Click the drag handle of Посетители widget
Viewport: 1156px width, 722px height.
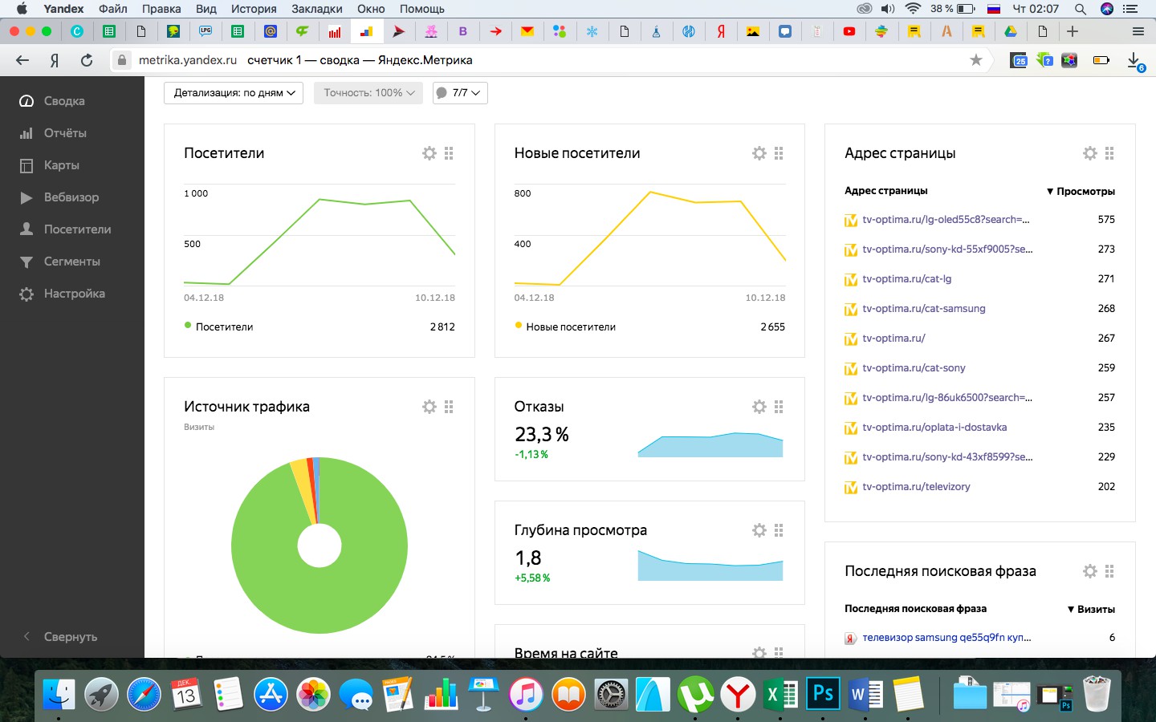449,153
